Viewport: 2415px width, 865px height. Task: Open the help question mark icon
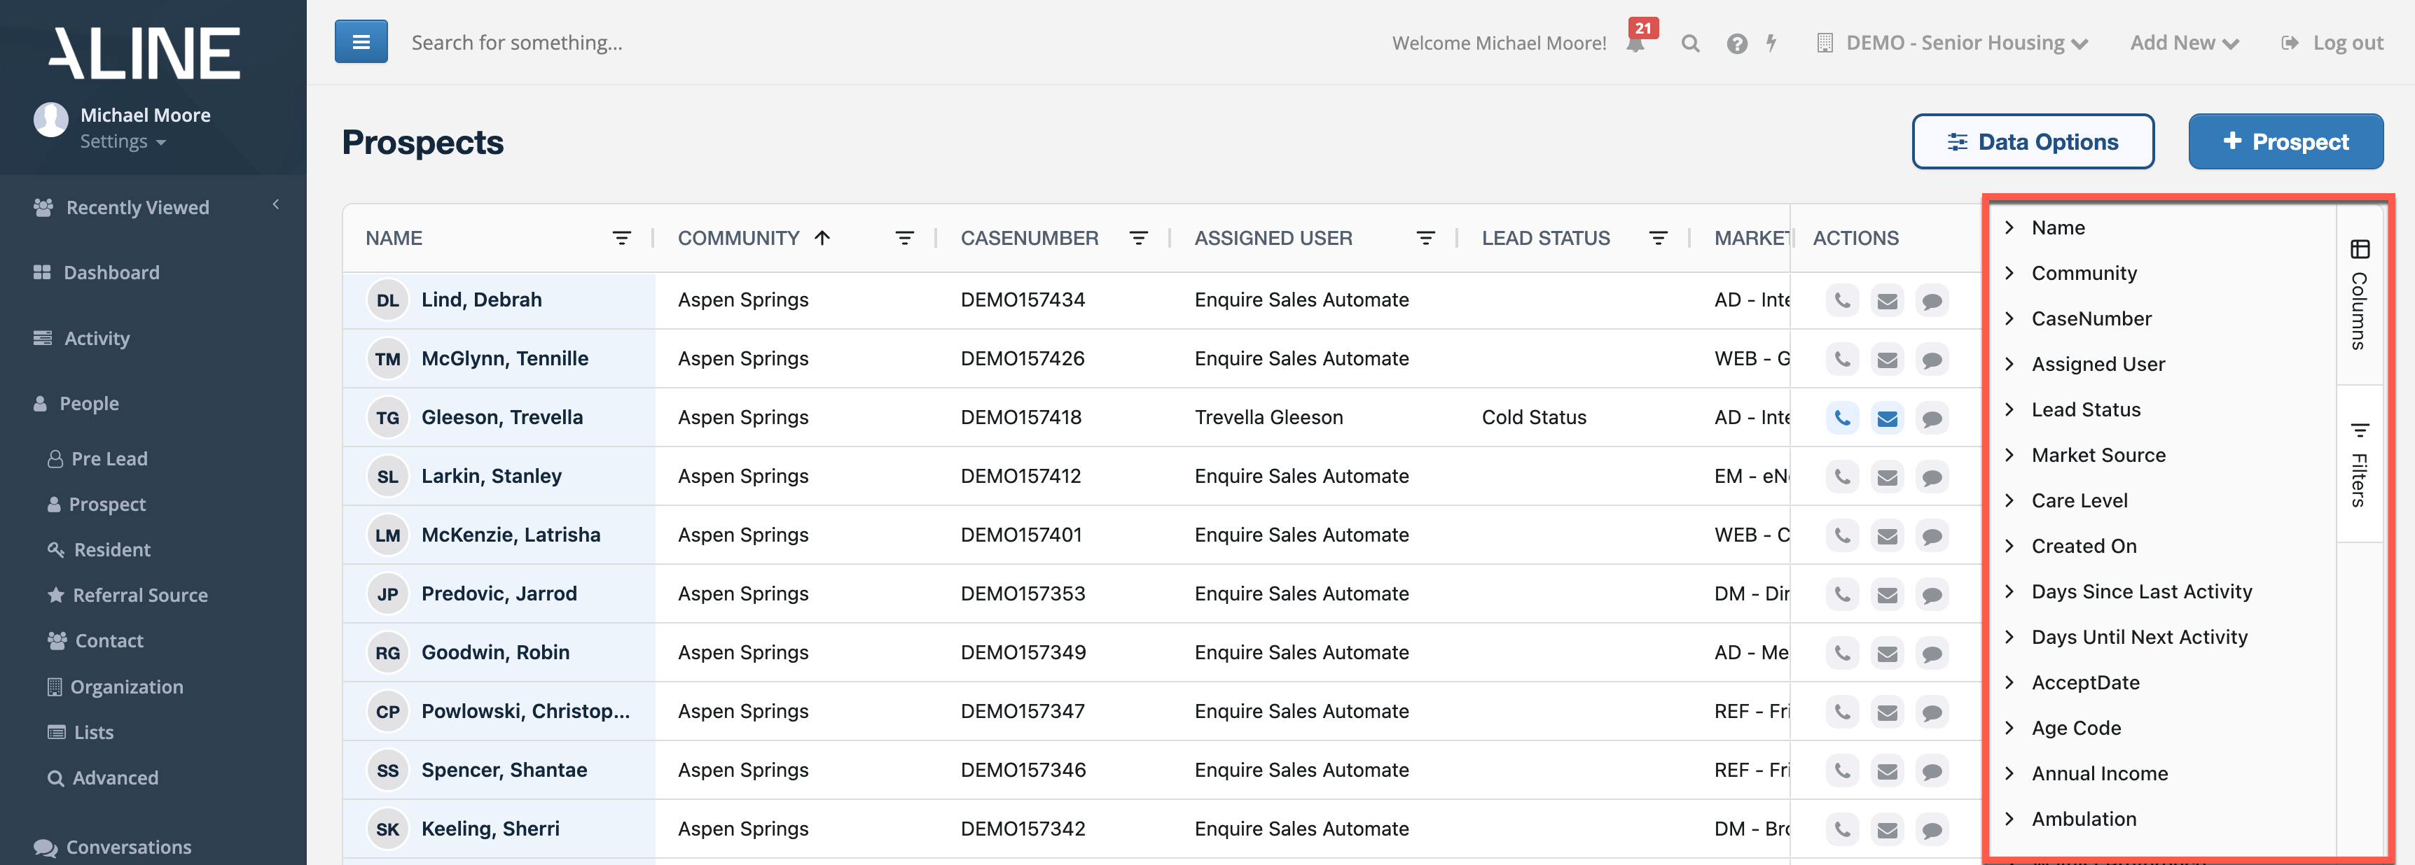point(1736,43)
